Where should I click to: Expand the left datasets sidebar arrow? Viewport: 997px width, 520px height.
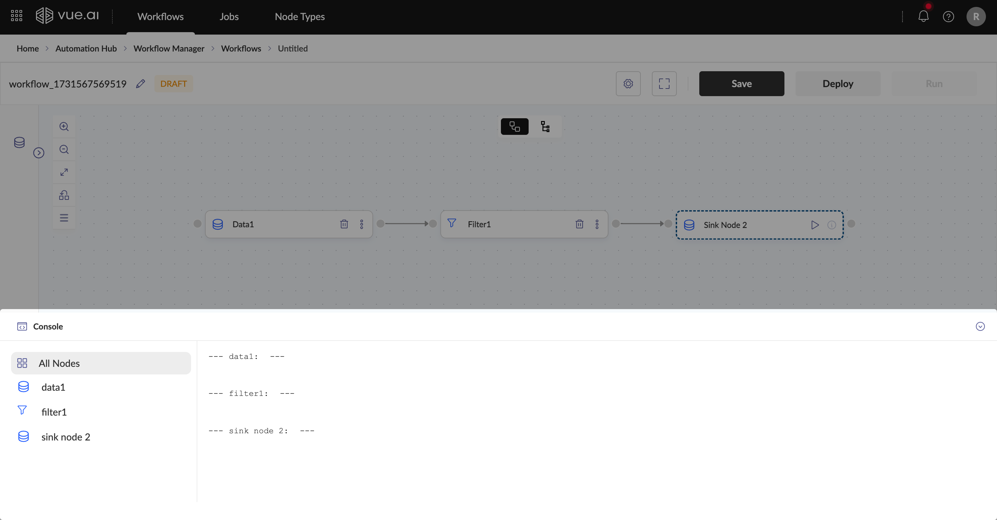[39, 153]
